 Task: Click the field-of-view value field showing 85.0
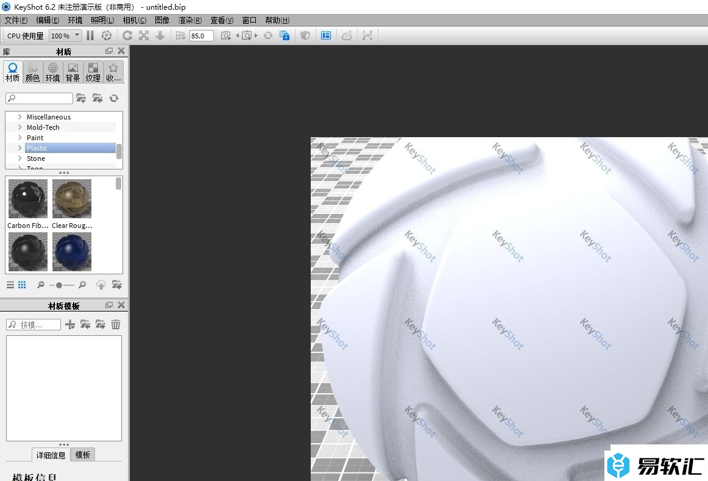(202, 36)
